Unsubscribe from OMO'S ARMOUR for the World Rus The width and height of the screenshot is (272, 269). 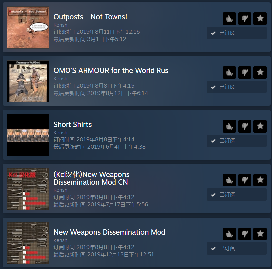(x=237, y=87)
